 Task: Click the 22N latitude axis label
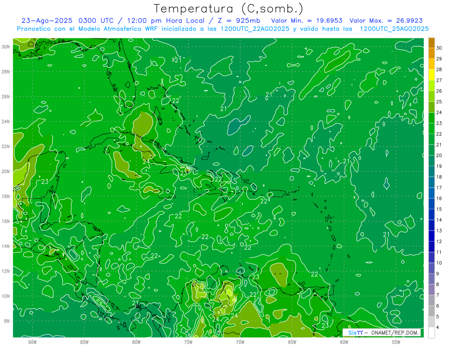pyautogui.click(x=5, y=146)
